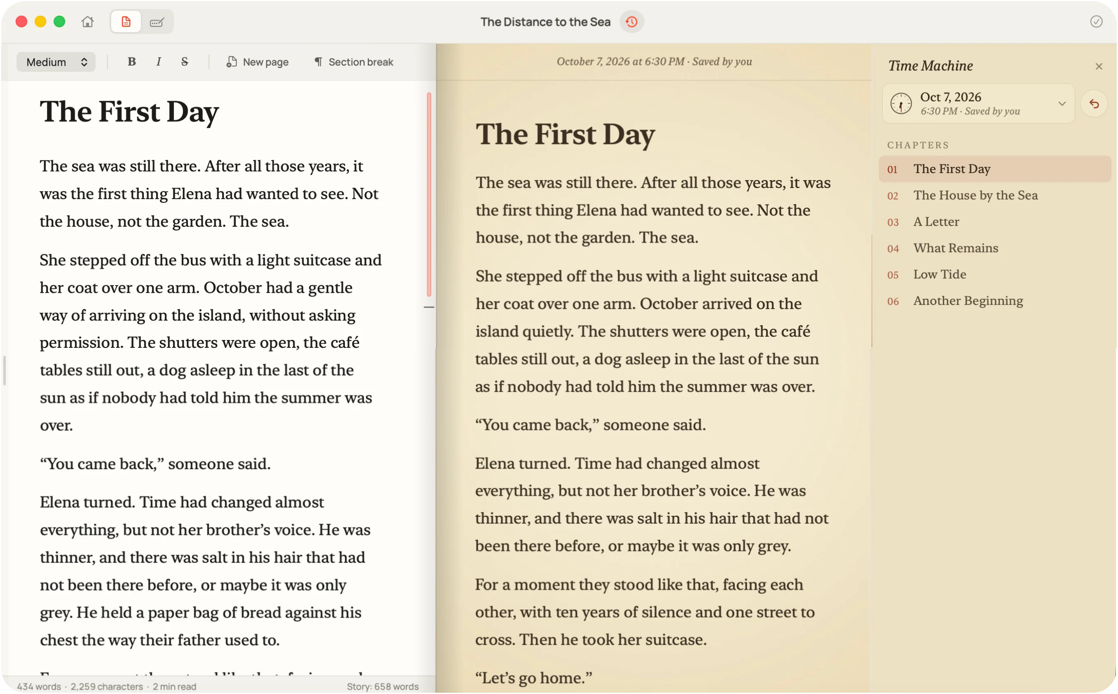Expand the Oct 7, 2026 version selector
This screenshot has width=1118, height=694.
point(978,103)
